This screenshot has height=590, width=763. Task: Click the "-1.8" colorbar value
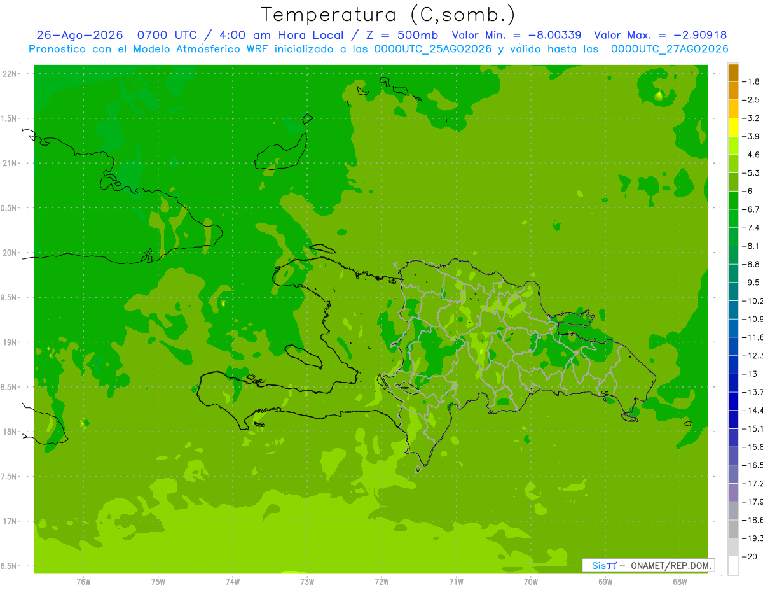pyautogui.click(x=751, y=81)
